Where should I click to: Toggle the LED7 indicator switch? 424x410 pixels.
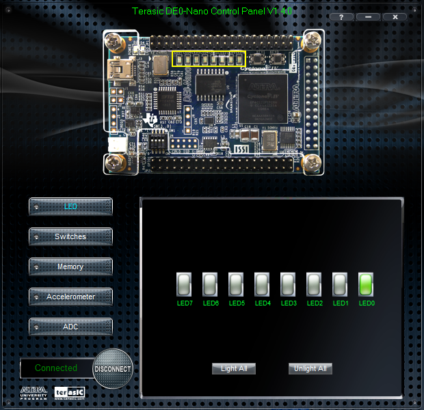point(185,284)
